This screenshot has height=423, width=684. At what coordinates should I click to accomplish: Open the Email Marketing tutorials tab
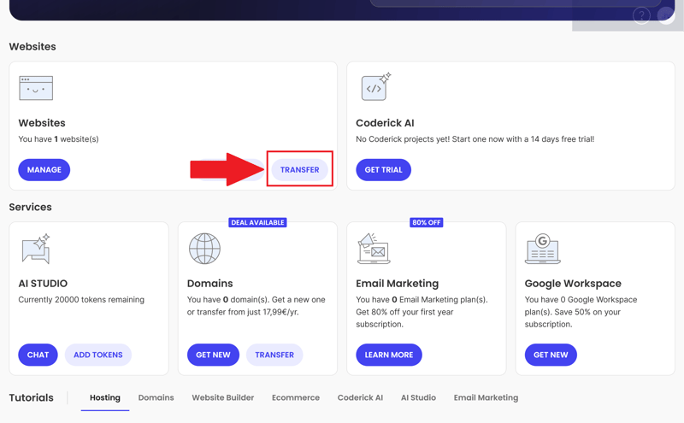tap(486, 397)
